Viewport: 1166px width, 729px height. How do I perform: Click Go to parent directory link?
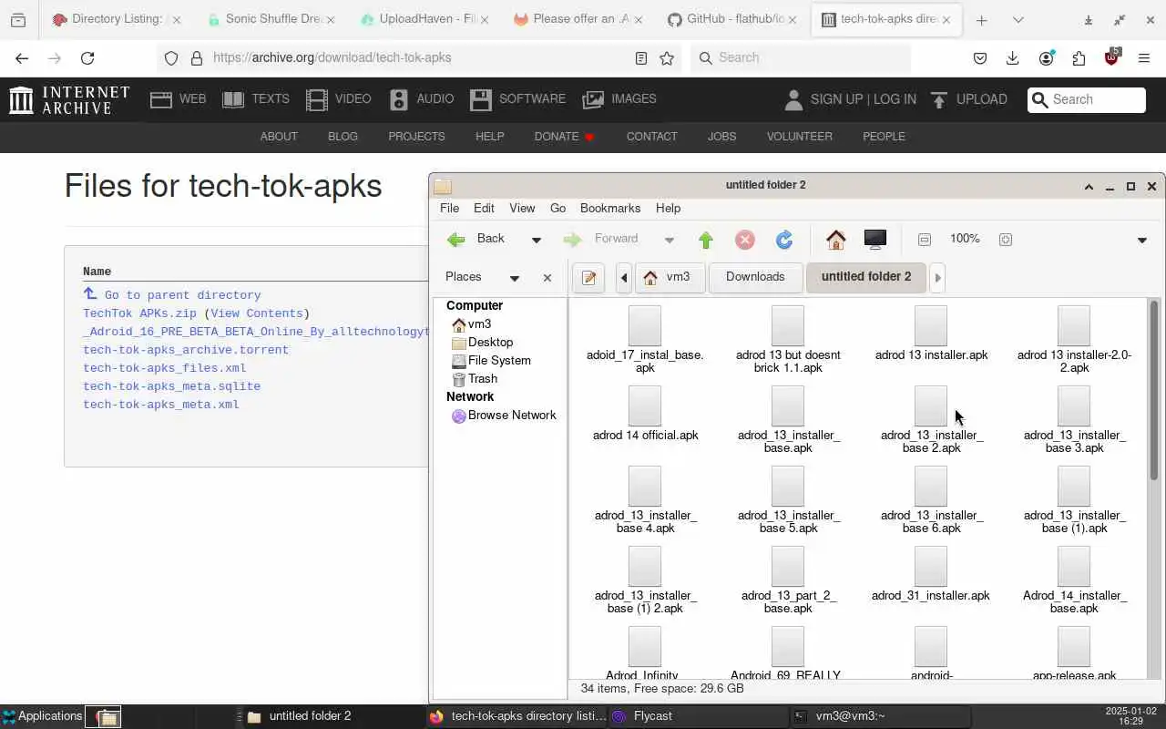click(x=182, y=295)
